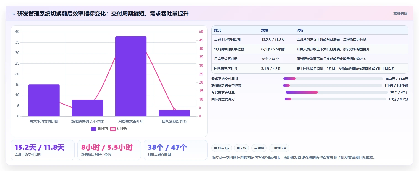Viewport: 419px width, 171px height.
Task: Click progress list value 8小时 / 5.5小时
Action: point(396,85)
